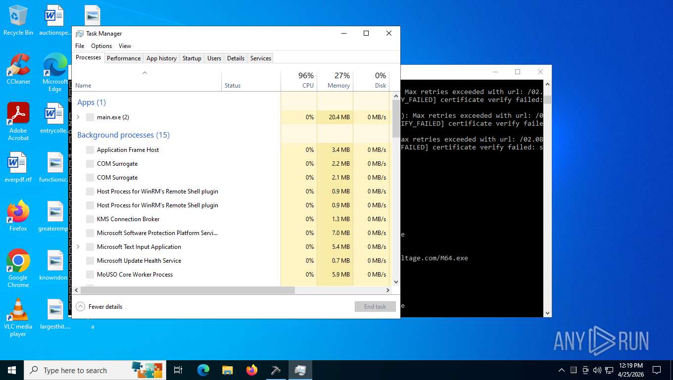673x380 pixels.
Task: Open the volume control in system tray
Action: pos(597,370)
